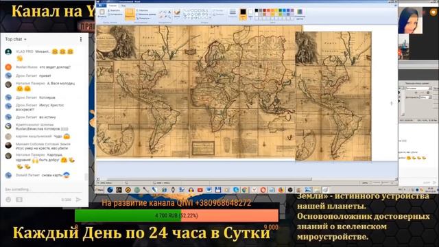Click the Resize command in Paint

pos(146,14)
